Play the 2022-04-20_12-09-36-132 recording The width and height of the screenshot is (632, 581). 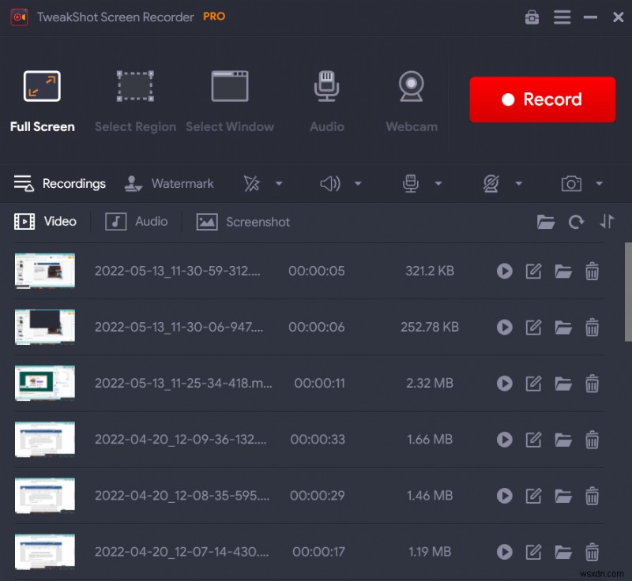tap(505, 440)
